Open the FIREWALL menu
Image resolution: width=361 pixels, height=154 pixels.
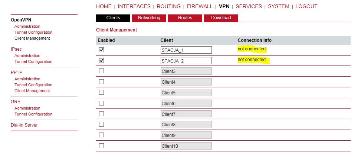[x=200, y=6]
